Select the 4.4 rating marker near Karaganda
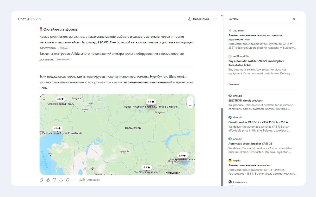Screen dimensions: 316x197 click(x=151, y=102)
